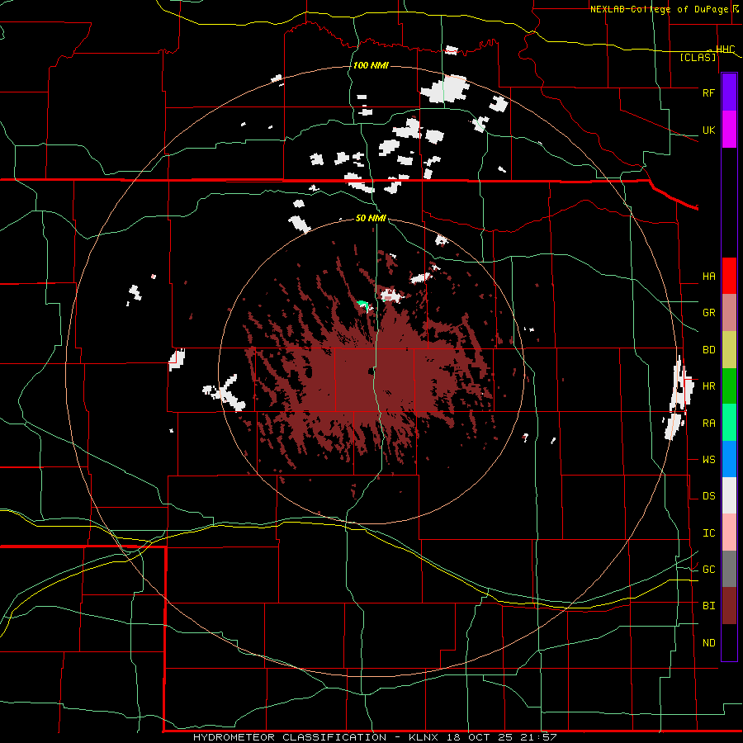Click the black ND swatch in legend
Image resolution: width=743 pixels, height=743 pixels.
point(729,642)
